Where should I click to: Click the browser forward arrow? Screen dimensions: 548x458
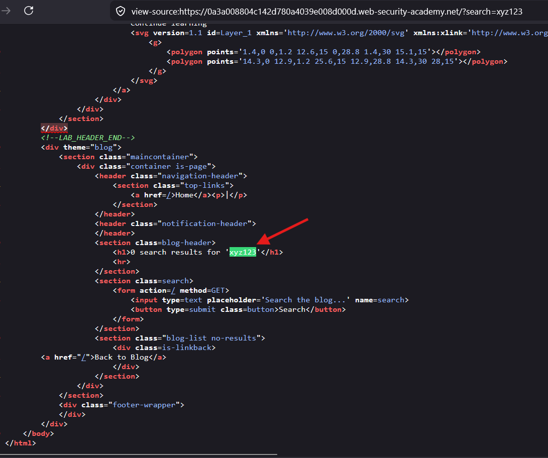coord(6,11)
